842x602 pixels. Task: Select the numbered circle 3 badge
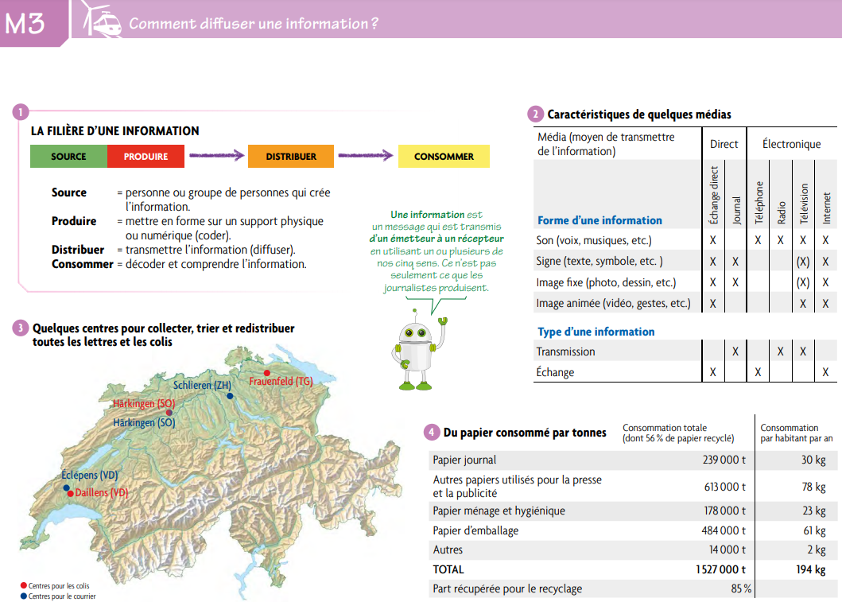click(x=21, y=328)
